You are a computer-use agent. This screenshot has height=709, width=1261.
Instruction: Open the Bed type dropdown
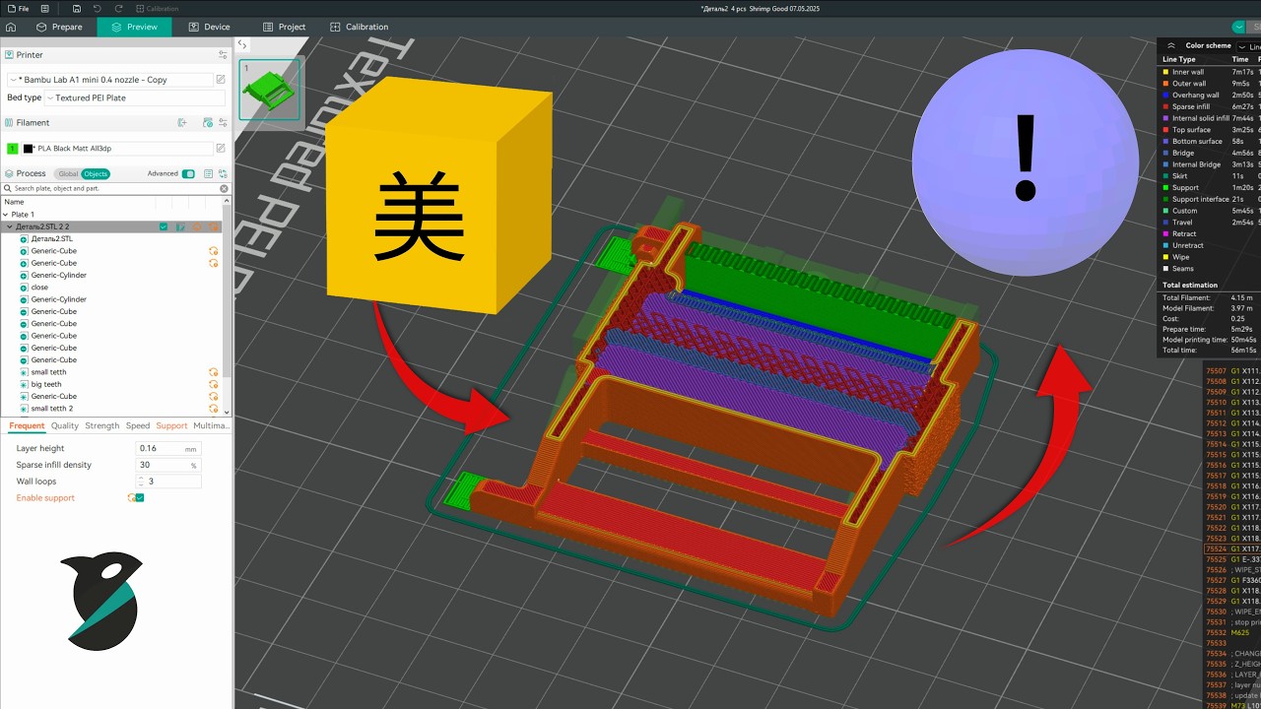tap(135, 98)
